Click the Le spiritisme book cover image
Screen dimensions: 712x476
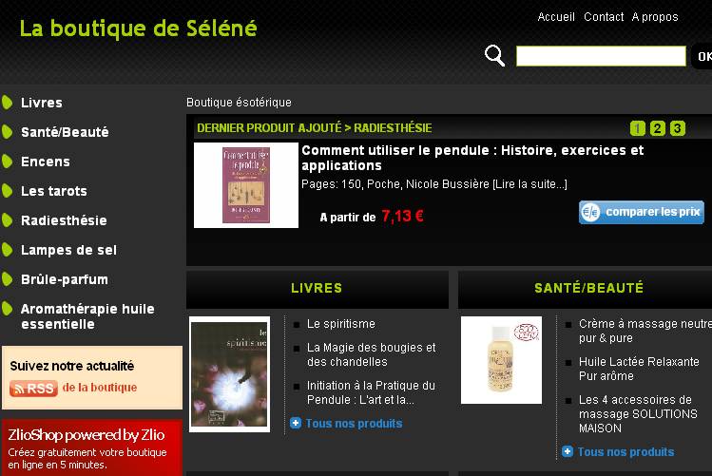pos(230,374)
